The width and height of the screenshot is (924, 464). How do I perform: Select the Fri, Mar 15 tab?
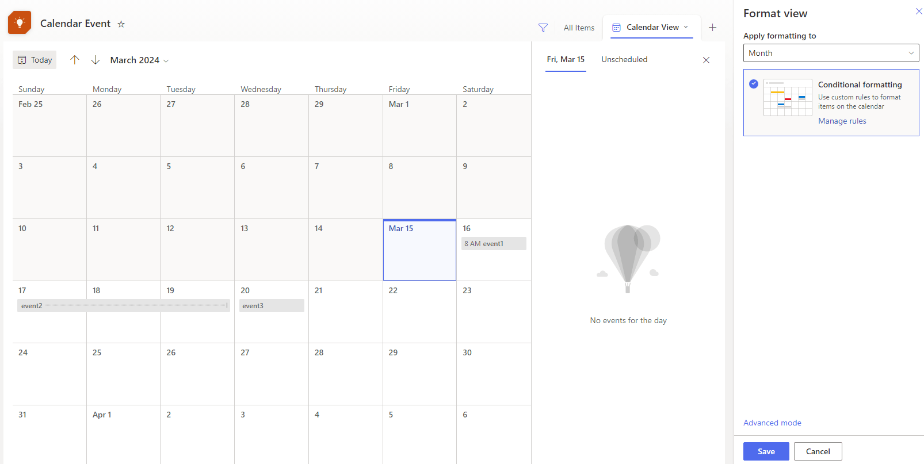566,59
